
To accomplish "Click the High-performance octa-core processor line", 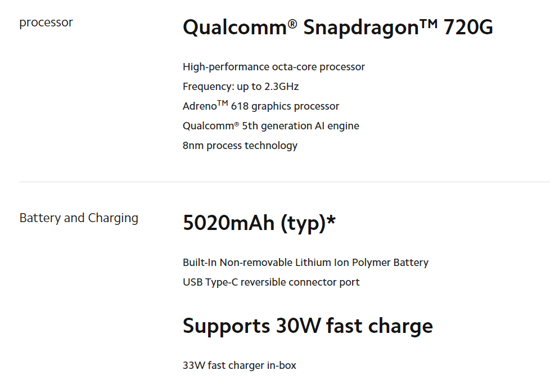I will point(274,67).
